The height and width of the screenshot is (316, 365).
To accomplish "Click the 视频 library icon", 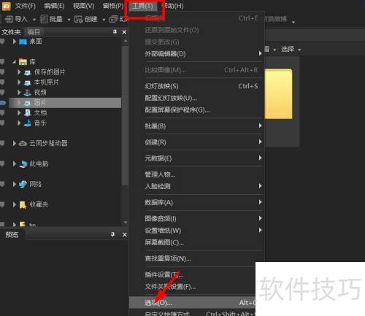I will click(x=28, y=93).
